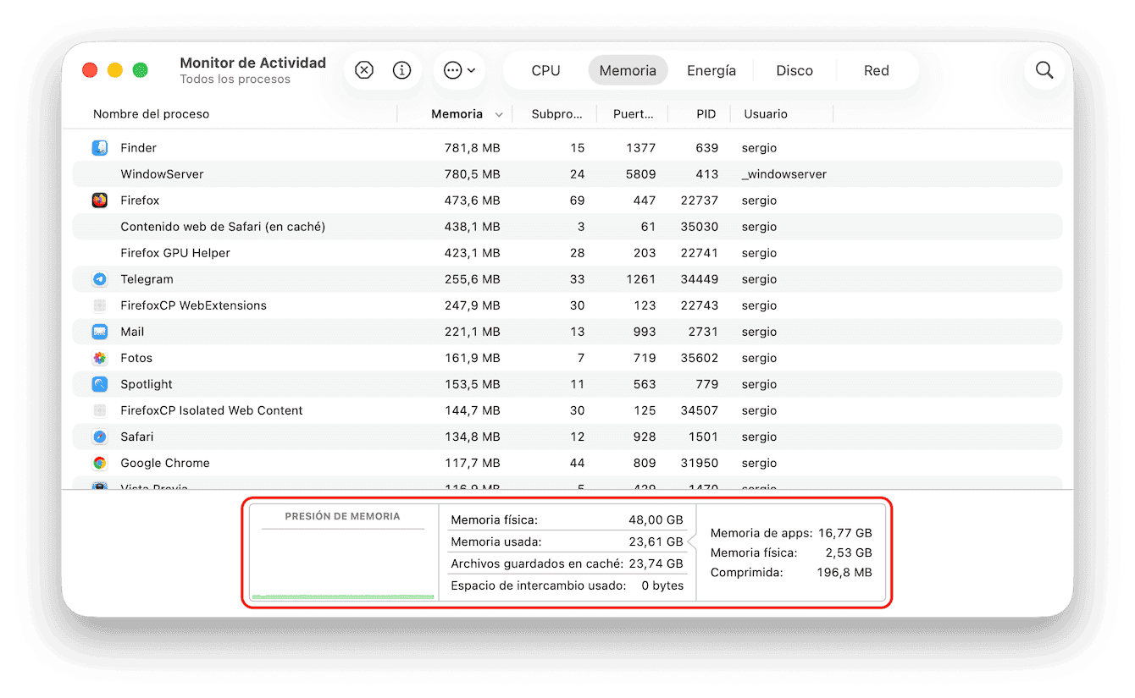This screenshot has width=1135, height=698.
Task: Sort by the PID column header
Action: pos(706,114)
